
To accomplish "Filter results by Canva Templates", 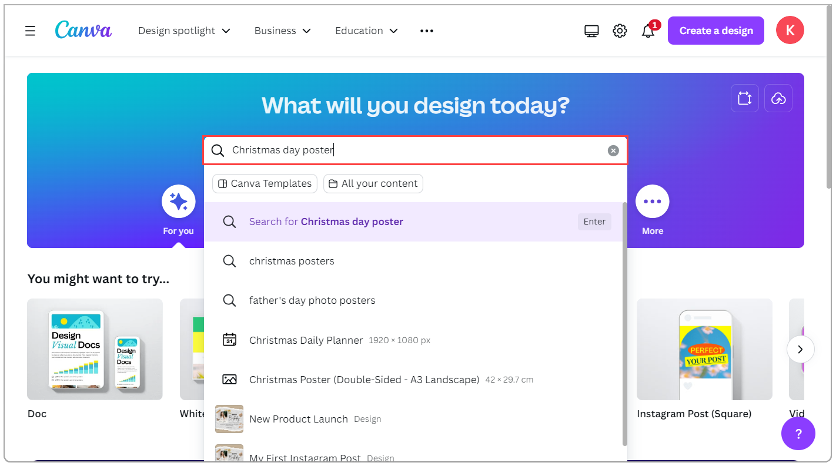I will click(265, 183).
